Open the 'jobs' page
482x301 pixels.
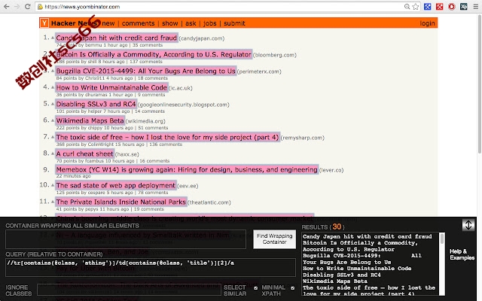(209, 23)
